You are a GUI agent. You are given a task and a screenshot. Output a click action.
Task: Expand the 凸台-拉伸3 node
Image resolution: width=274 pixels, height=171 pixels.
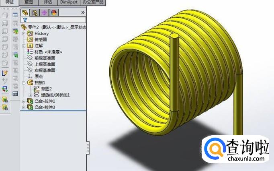click(x=24, y=107)
